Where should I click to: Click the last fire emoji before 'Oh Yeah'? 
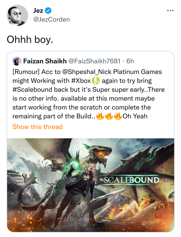118,116
